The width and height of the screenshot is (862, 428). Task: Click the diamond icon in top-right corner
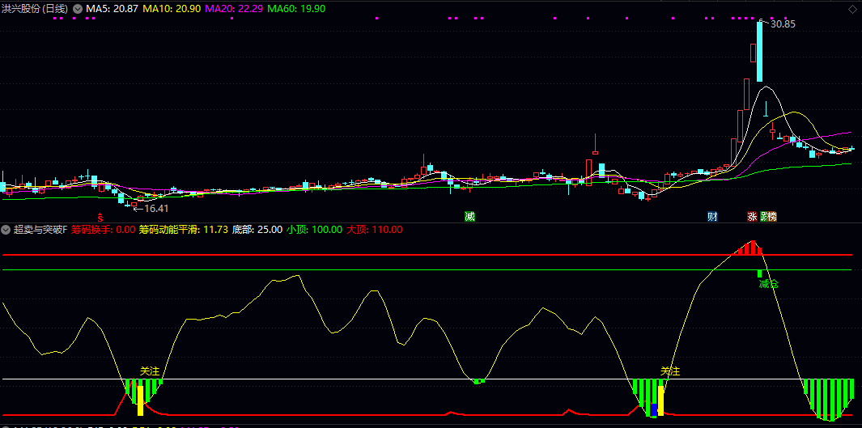pos(853,8)
